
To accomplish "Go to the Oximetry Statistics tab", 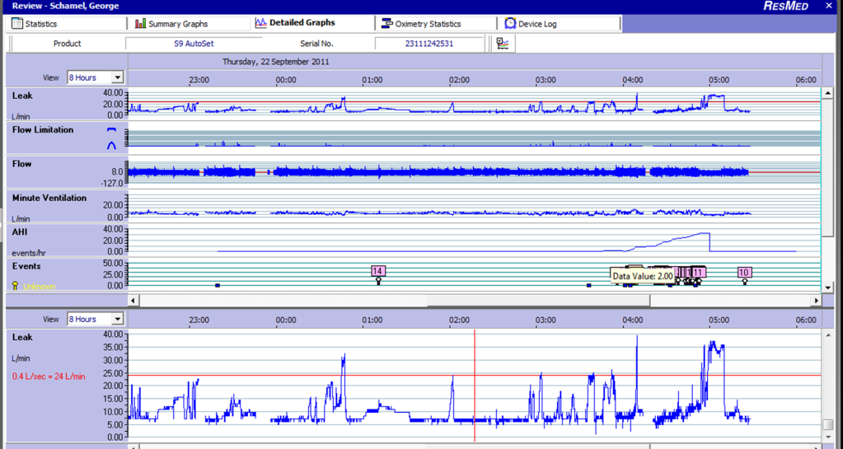I will (x=436, y=24).
